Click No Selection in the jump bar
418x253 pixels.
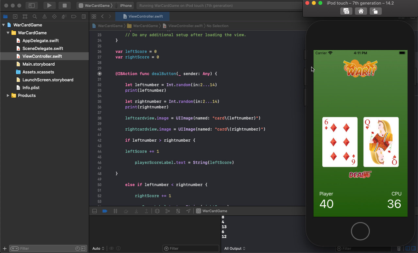click(x=217, y=26)
